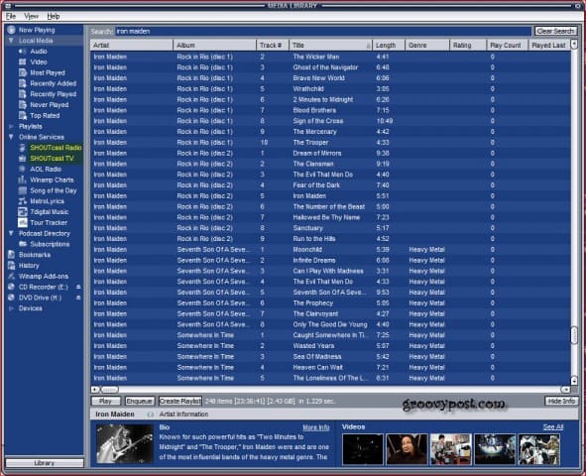Viewport: 586px width, 476px height.
Task: Open 7digital Music icon
Action: [x=23, y=212]
